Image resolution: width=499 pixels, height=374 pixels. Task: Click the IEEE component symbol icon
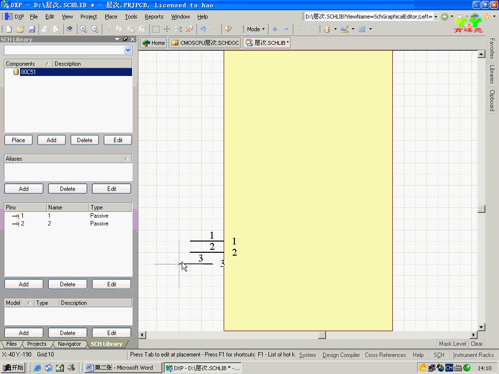click(327, 29)
